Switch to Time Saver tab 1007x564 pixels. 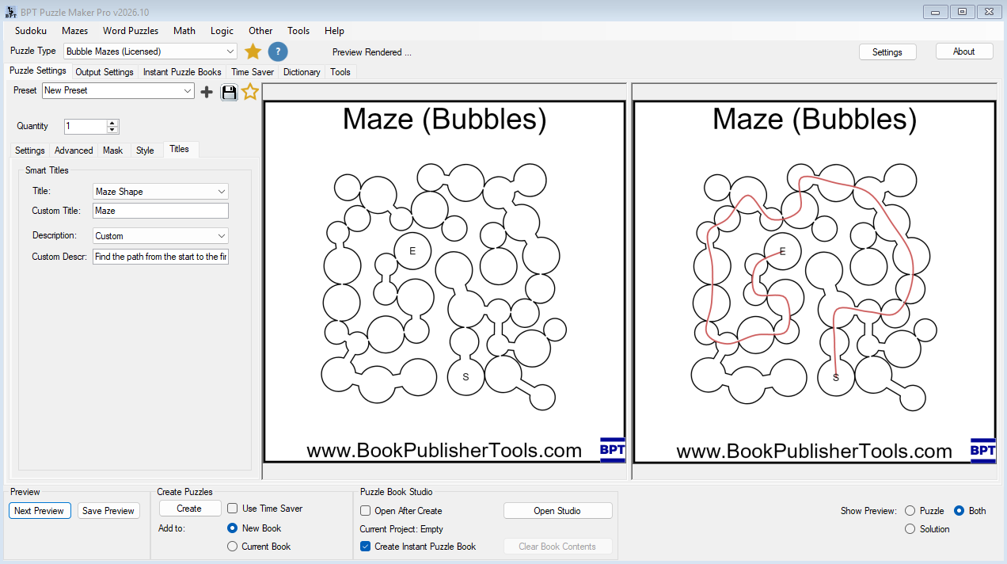click(x=253, y=72)
